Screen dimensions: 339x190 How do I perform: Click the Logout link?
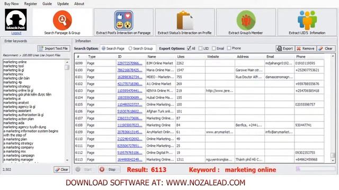16,33
